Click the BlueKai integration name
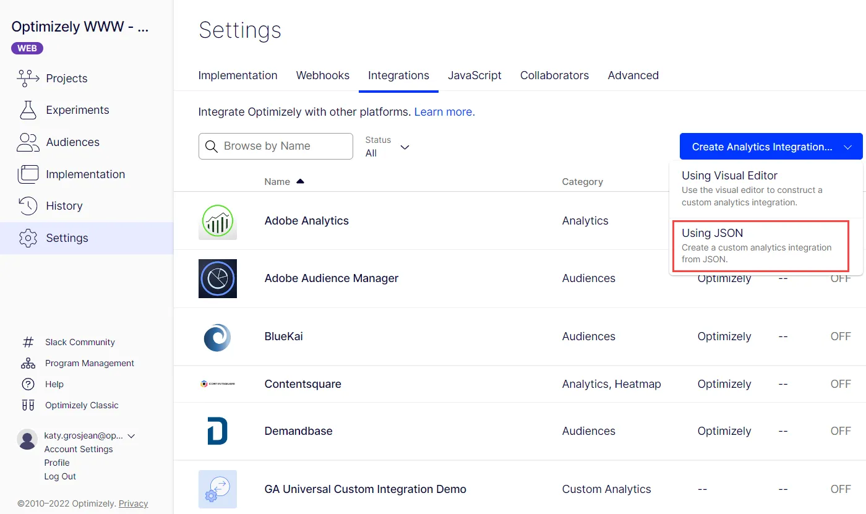 pyautogui.click(x=283, y=336)
